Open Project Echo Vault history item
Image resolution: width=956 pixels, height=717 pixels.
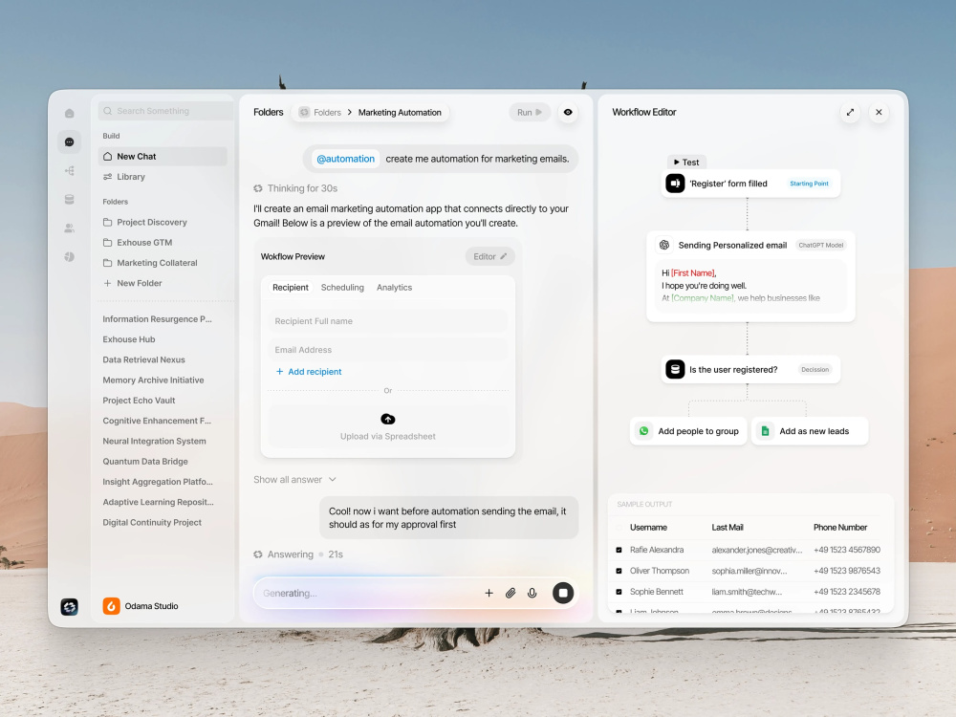(x=139, y=401)
